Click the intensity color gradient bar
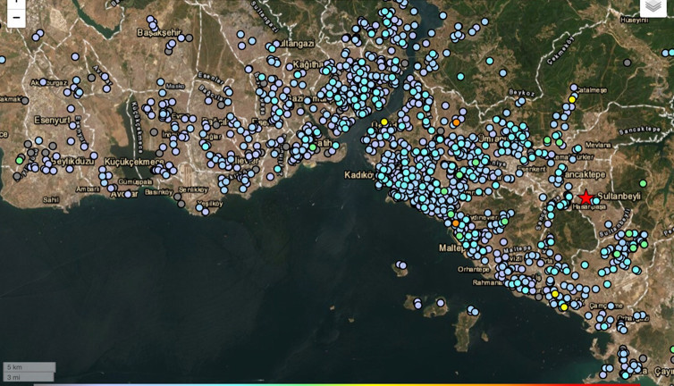 [337, 384]
